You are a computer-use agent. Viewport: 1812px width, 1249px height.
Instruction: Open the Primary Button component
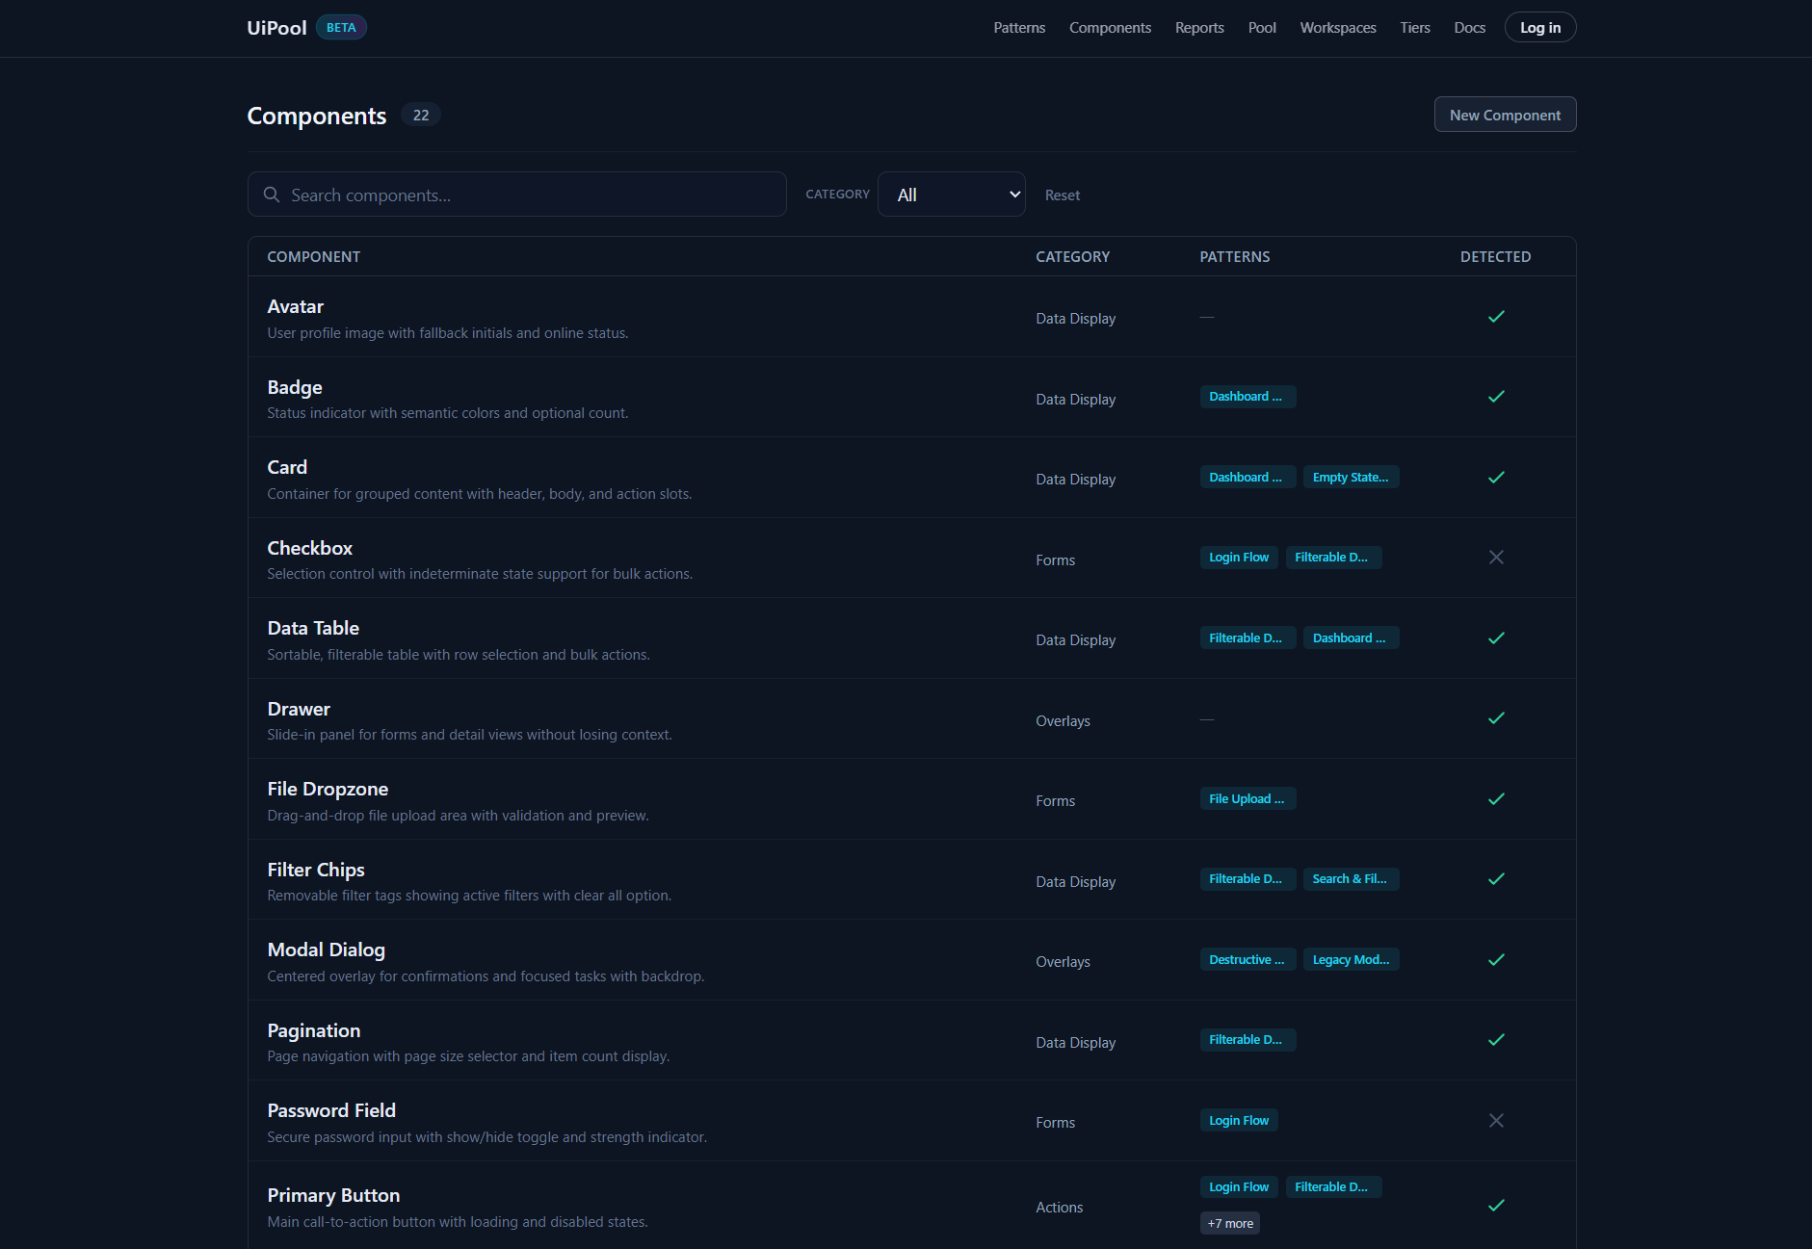pos(333,1196)
